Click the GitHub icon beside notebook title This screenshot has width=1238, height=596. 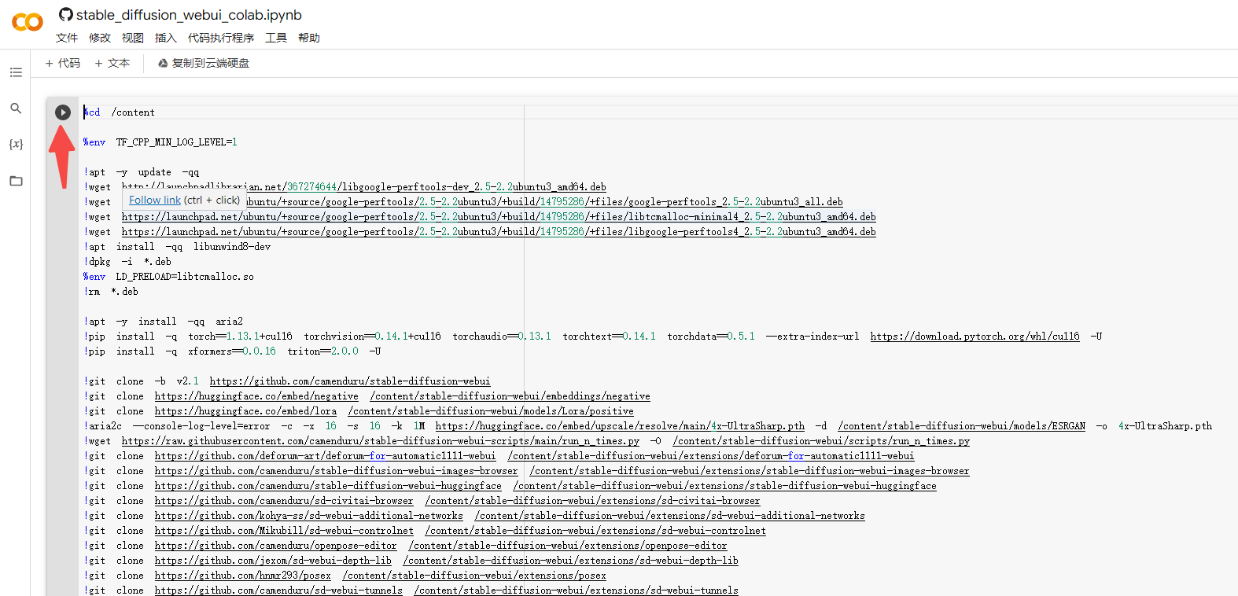(66, 15)
